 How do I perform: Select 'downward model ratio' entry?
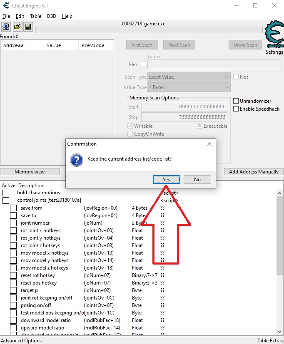pyautogui.click(x=46, y=320)
